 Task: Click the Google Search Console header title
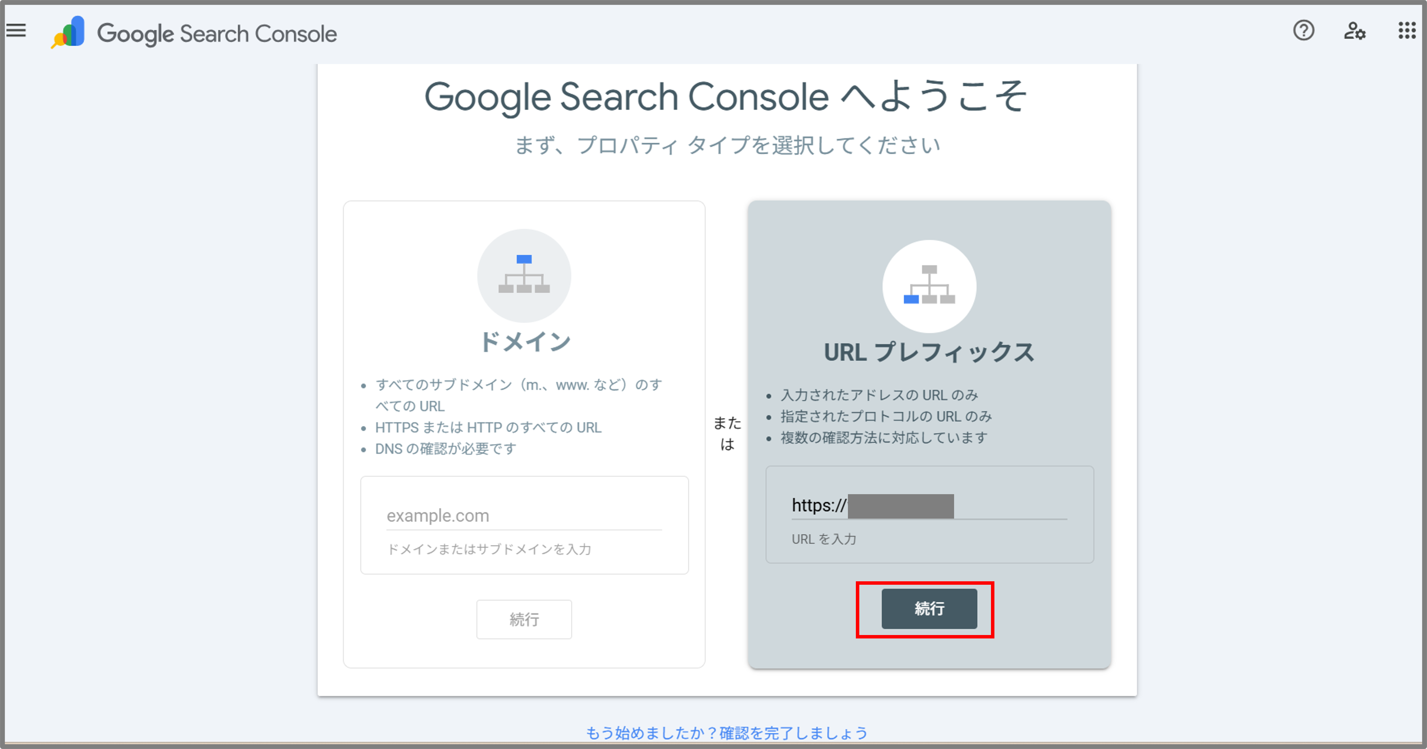click(x=217, y=34)
